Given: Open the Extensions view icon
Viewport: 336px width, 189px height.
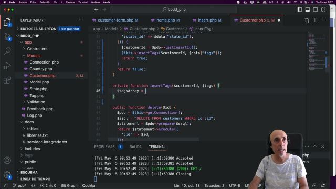Looking at the screenshot, I should click(7, 80).
